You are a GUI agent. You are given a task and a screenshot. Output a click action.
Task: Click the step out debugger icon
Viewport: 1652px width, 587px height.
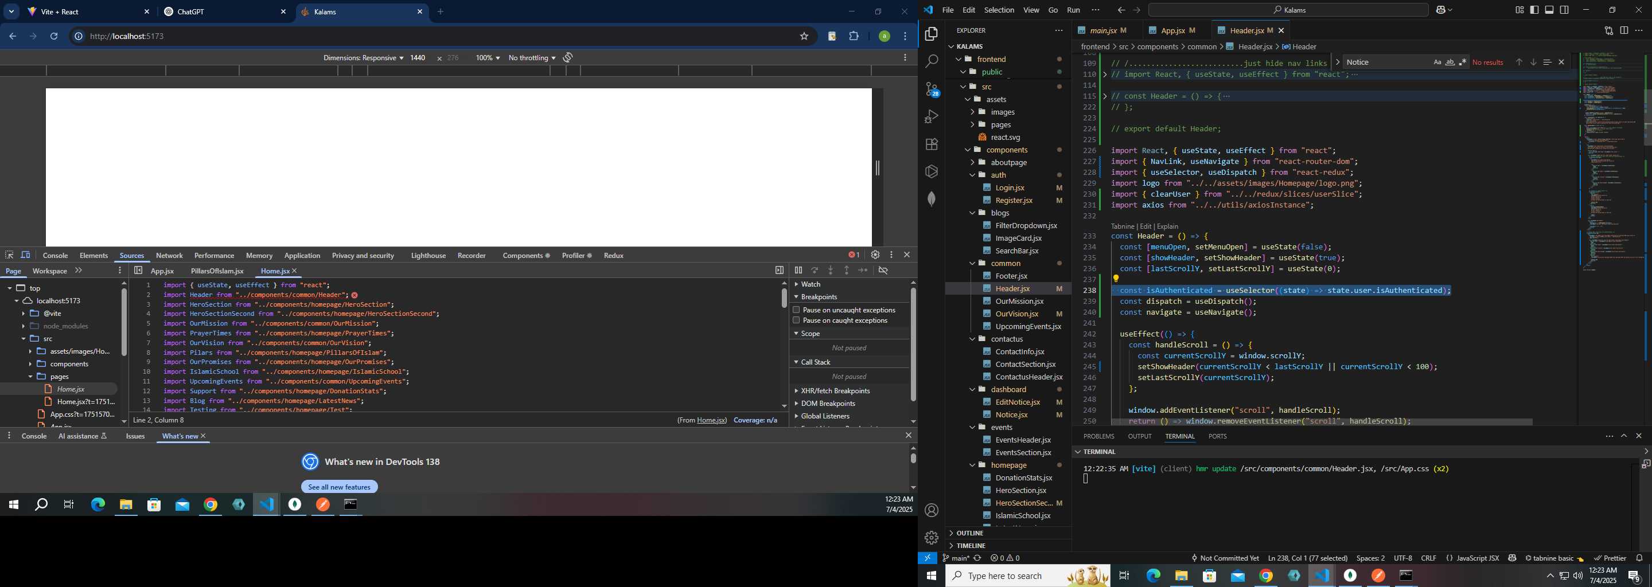click(847, 271)
